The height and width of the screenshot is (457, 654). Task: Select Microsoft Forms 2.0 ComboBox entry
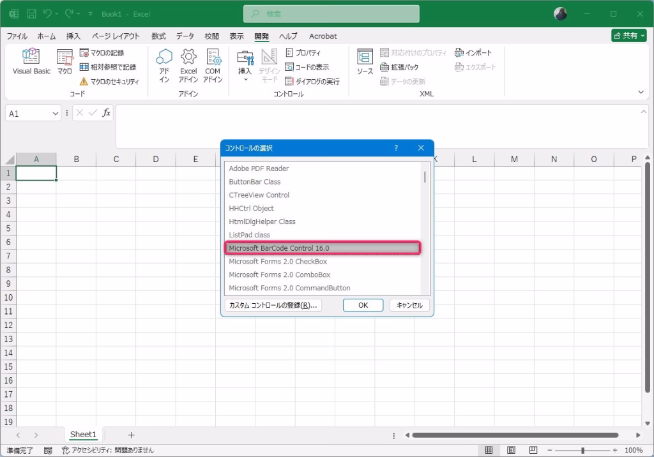[x=323, y=275]
